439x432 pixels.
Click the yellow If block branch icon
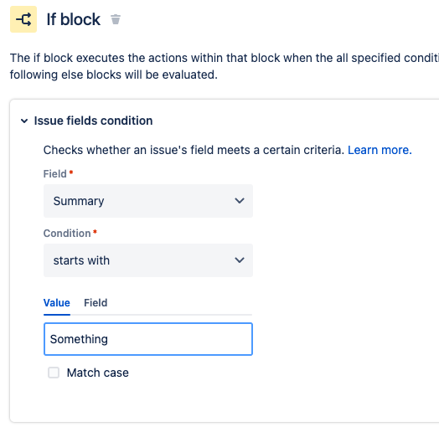click(23, 19)
